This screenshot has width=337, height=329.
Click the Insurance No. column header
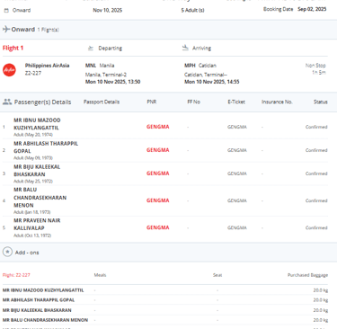pos(277,102)
